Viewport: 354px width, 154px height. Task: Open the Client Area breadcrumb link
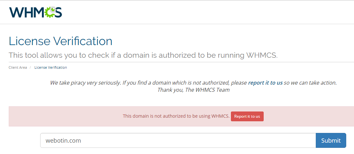point(18,67)
